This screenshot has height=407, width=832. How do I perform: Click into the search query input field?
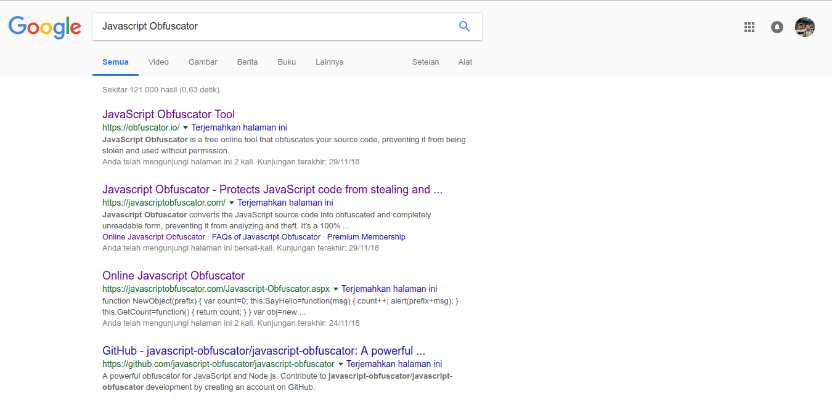(271, 26)
